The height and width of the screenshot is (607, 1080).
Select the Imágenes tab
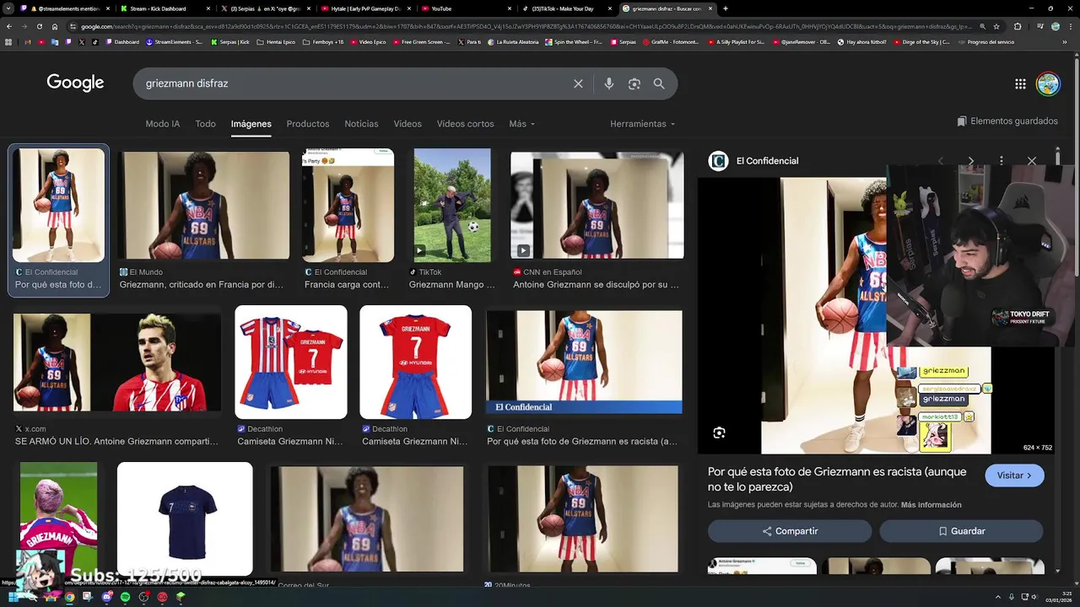coord(251,124)
